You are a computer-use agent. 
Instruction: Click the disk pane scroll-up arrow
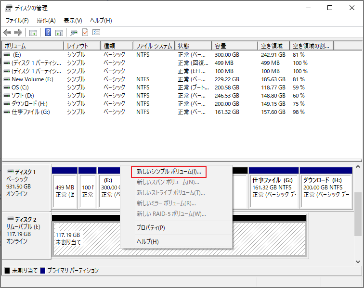(x=358, y=167)
